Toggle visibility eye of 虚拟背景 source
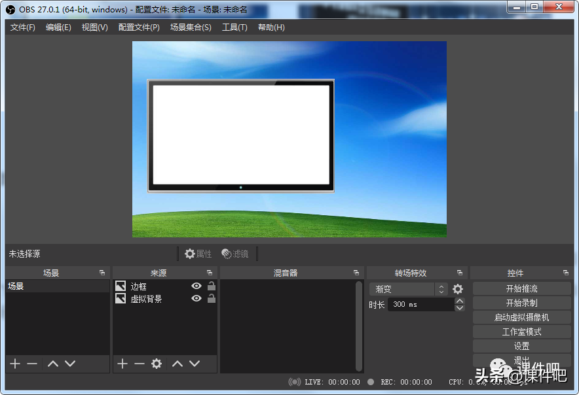Screen dimensions: 579x395 point(196,298)
